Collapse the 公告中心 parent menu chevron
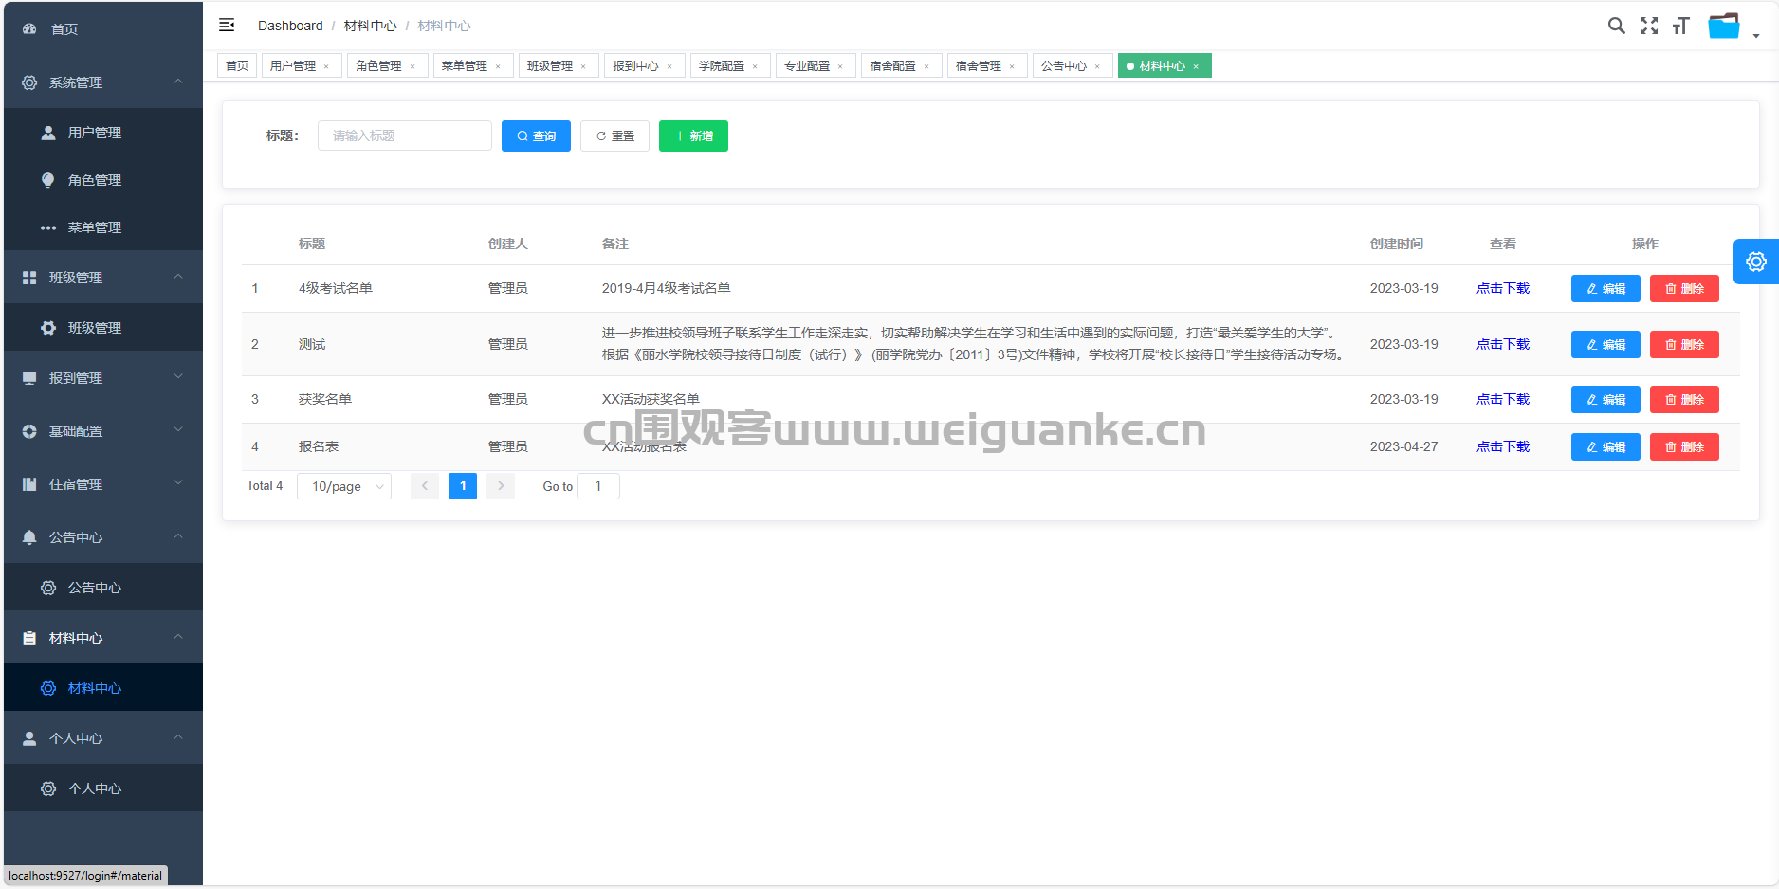This screenshot has width=1779, height=889. tap(178, 536)
